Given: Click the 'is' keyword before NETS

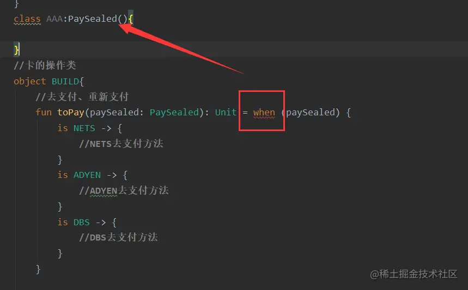Looking at the screenshot, I should [x=63, y=128].
